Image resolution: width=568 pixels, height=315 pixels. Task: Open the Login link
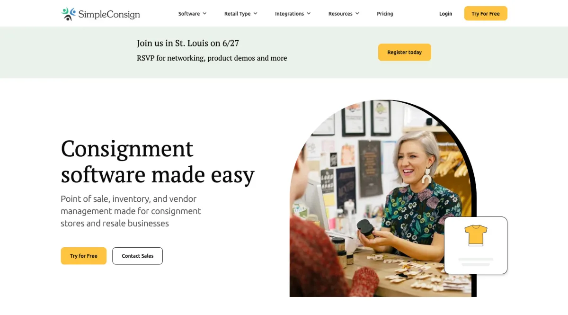[x=445, y=14]
